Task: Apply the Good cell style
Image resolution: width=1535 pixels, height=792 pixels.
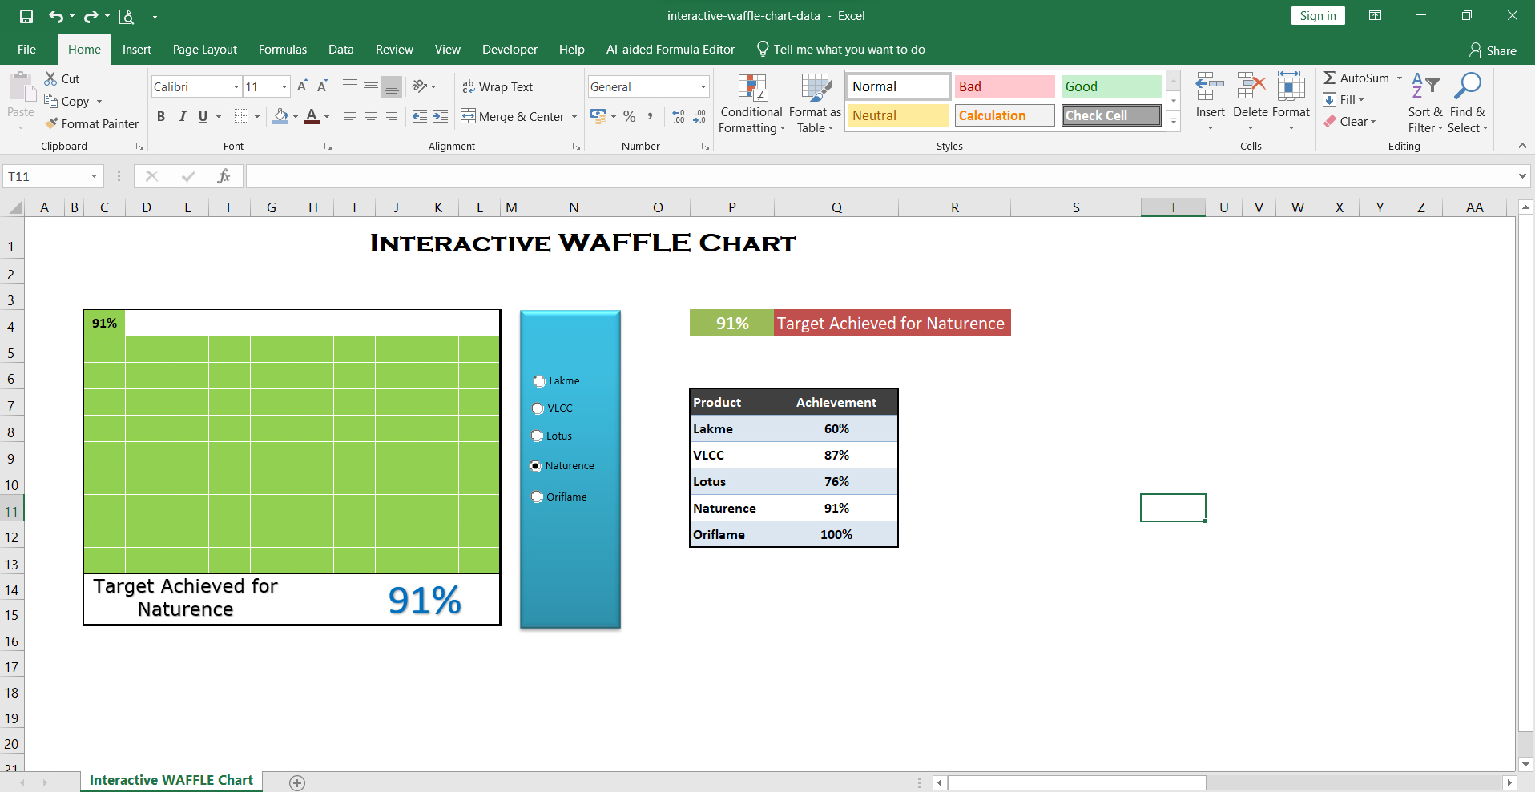Action: click(1111, 86)
